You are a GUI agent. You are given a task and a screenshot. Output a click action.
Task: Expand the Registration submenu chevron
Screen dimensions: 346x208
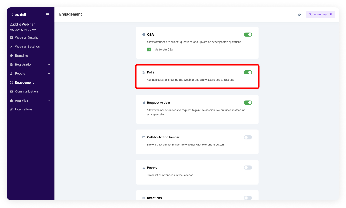(x=49, y=65)
